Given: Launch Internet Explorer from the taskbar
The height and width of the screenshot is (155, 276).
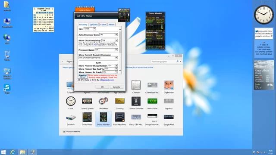Looking at the screenshot, I should click(x=13, y=152).
